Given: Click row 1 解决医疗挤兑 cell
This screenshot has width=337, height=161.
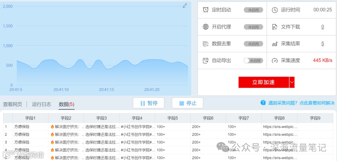Looking at the screenshot, I should coord(66,127).
